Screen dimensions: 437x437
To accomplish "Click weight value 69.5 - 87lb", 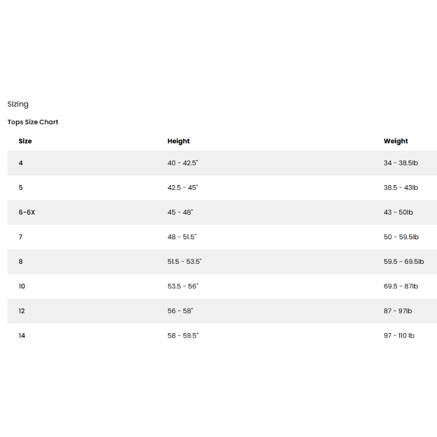I will click(400, 286).
